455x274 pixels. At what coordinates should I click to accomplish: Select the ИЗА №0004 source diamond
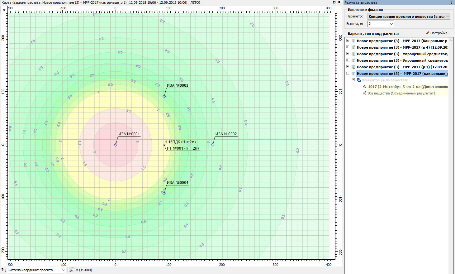click(164, 193)
